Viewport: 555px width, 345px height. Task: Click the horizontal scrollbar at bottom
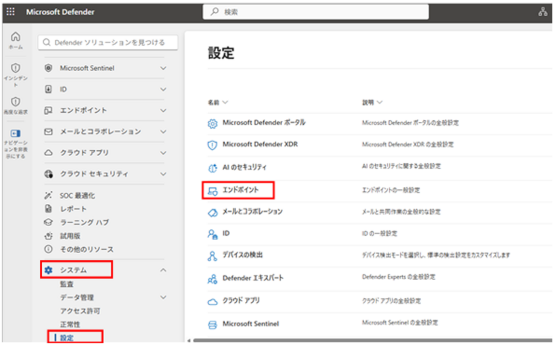pos(372,340)
